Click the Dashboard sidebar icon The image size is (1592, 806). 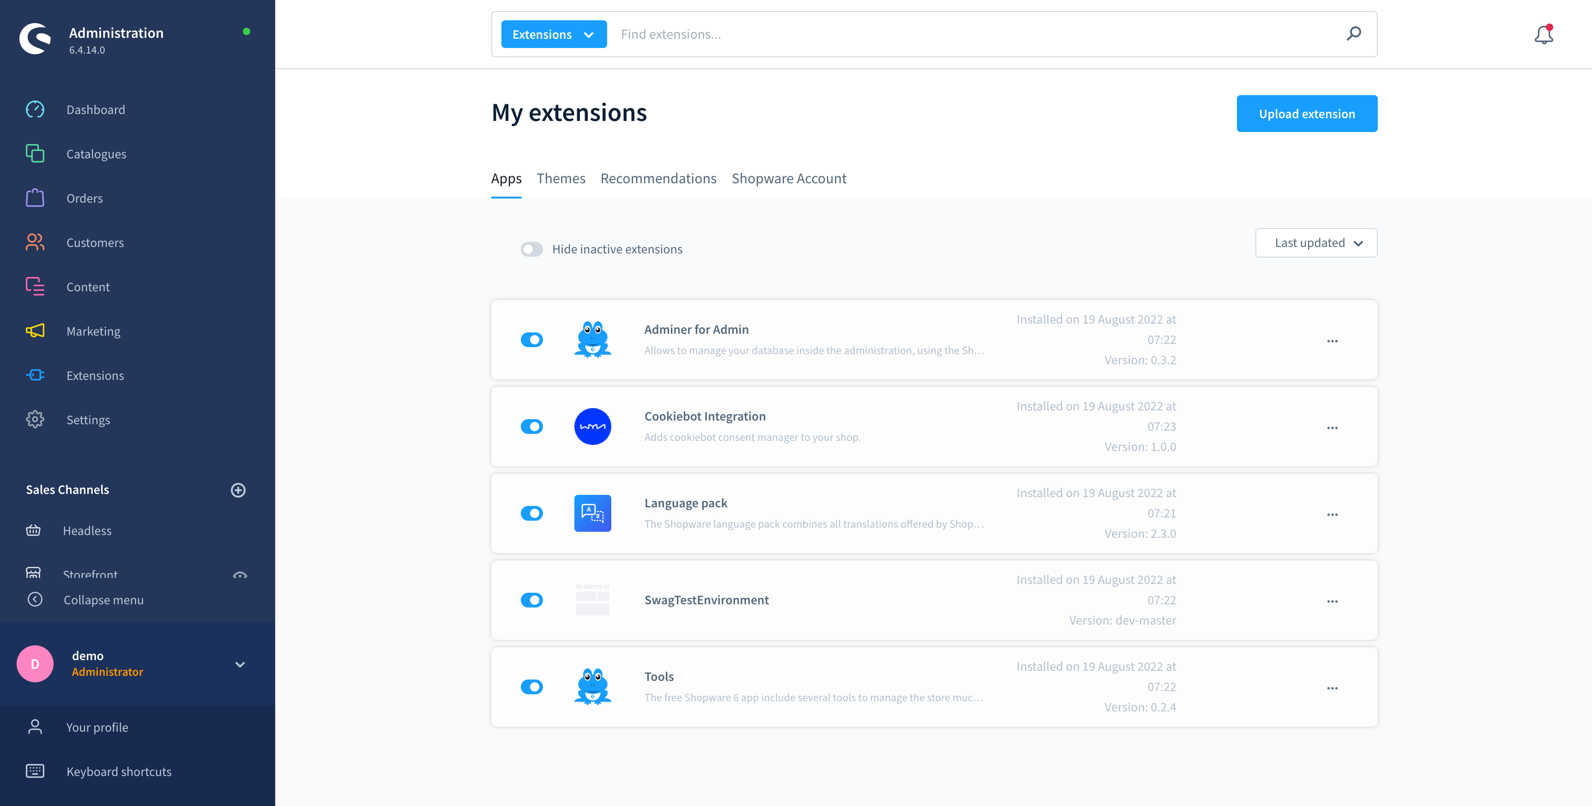[x=35, y=109]
